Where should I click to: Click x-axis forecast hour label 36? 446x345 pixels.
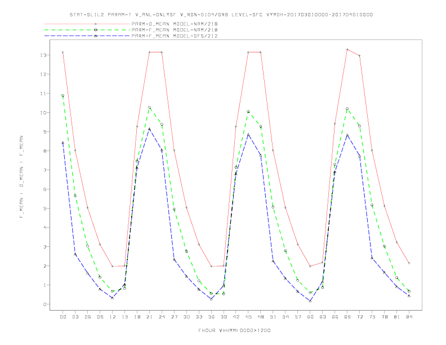click(x=211, y=317)
